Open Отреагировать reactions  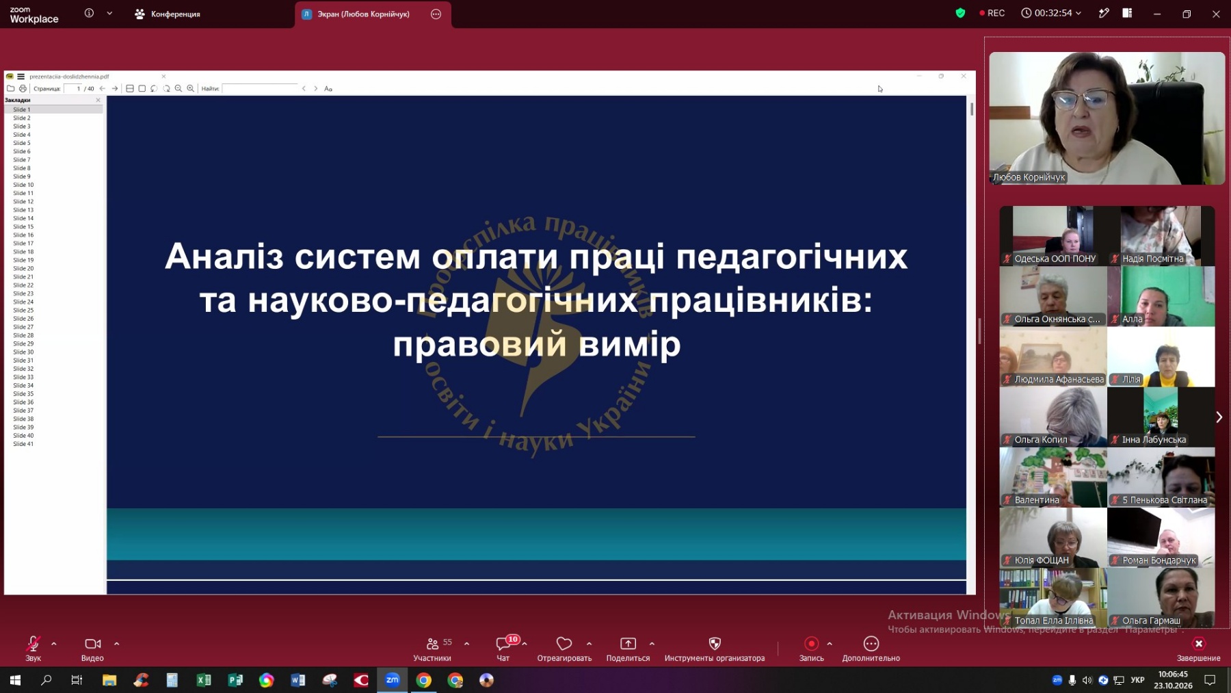[564, 649]
